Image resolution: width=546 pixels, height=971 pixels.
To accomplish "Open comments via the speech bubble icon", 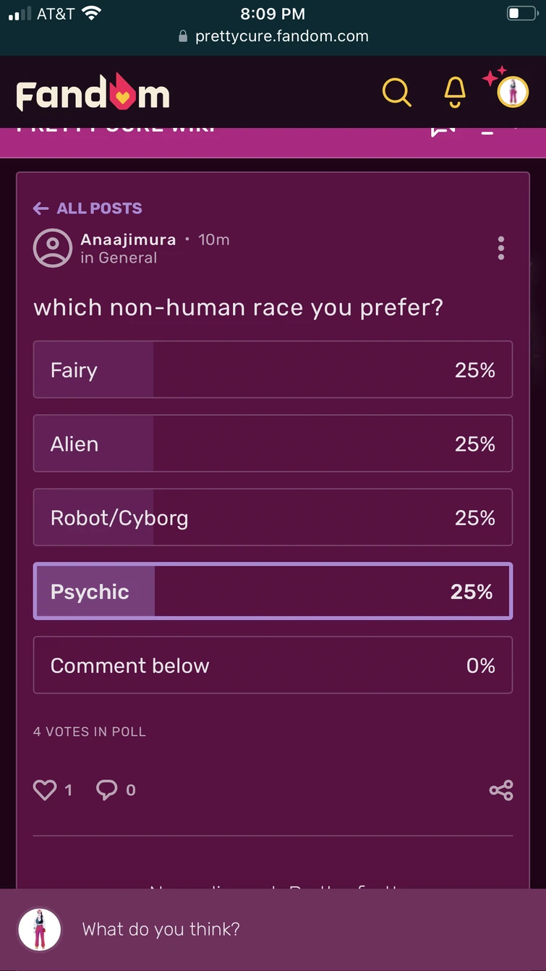I will [107, 789].
